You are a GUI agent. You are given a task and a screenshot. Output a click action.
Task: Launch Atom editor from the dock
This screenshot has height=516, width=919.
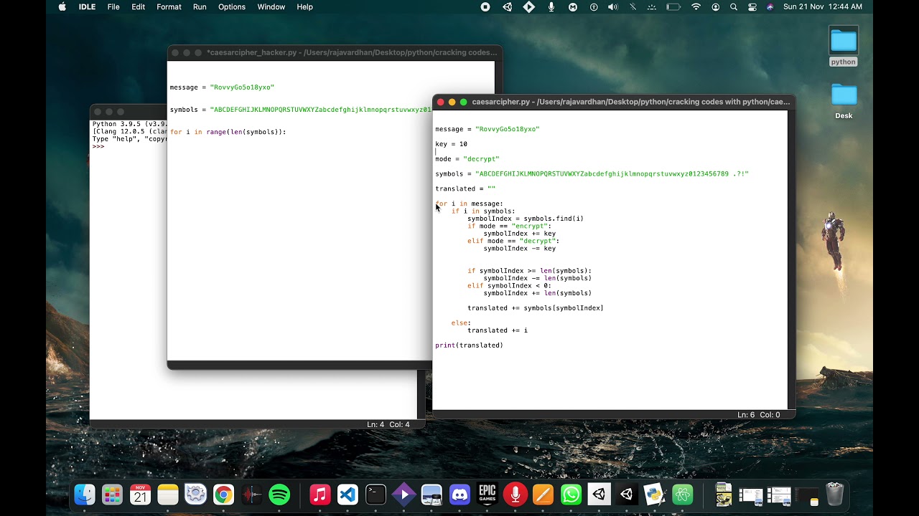click(x=682, y=494)
